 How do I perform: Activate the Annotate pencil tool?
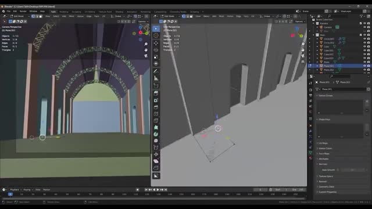156,71
